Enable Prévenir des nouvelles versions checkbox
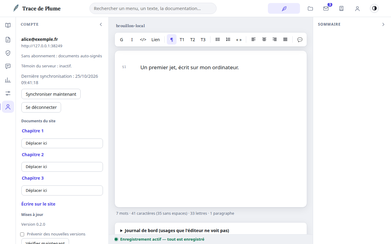The width and height of the screenshot is (391, 244). [22, 234]
